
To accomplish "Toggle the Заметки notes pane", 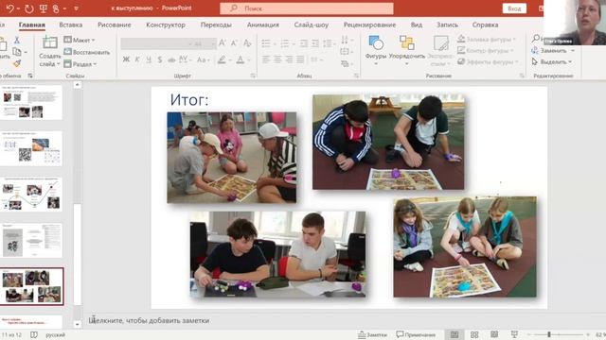I will [x=372, y=334].
